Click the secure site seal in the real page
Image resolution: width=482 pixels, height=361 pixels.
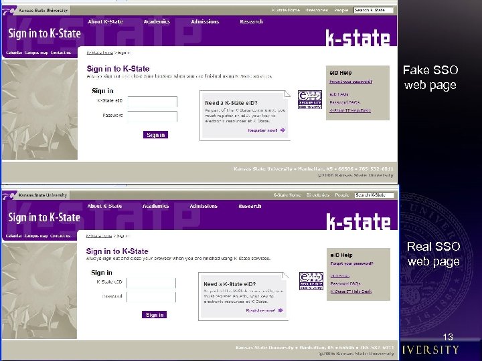tap(311, 281)
